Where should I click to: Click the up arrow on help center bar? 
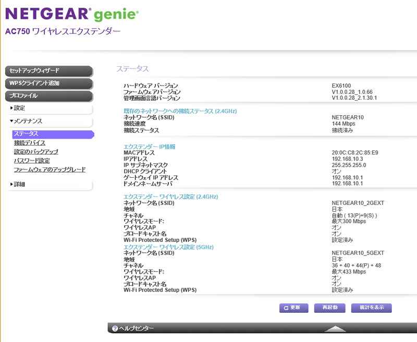click(335, 328)
